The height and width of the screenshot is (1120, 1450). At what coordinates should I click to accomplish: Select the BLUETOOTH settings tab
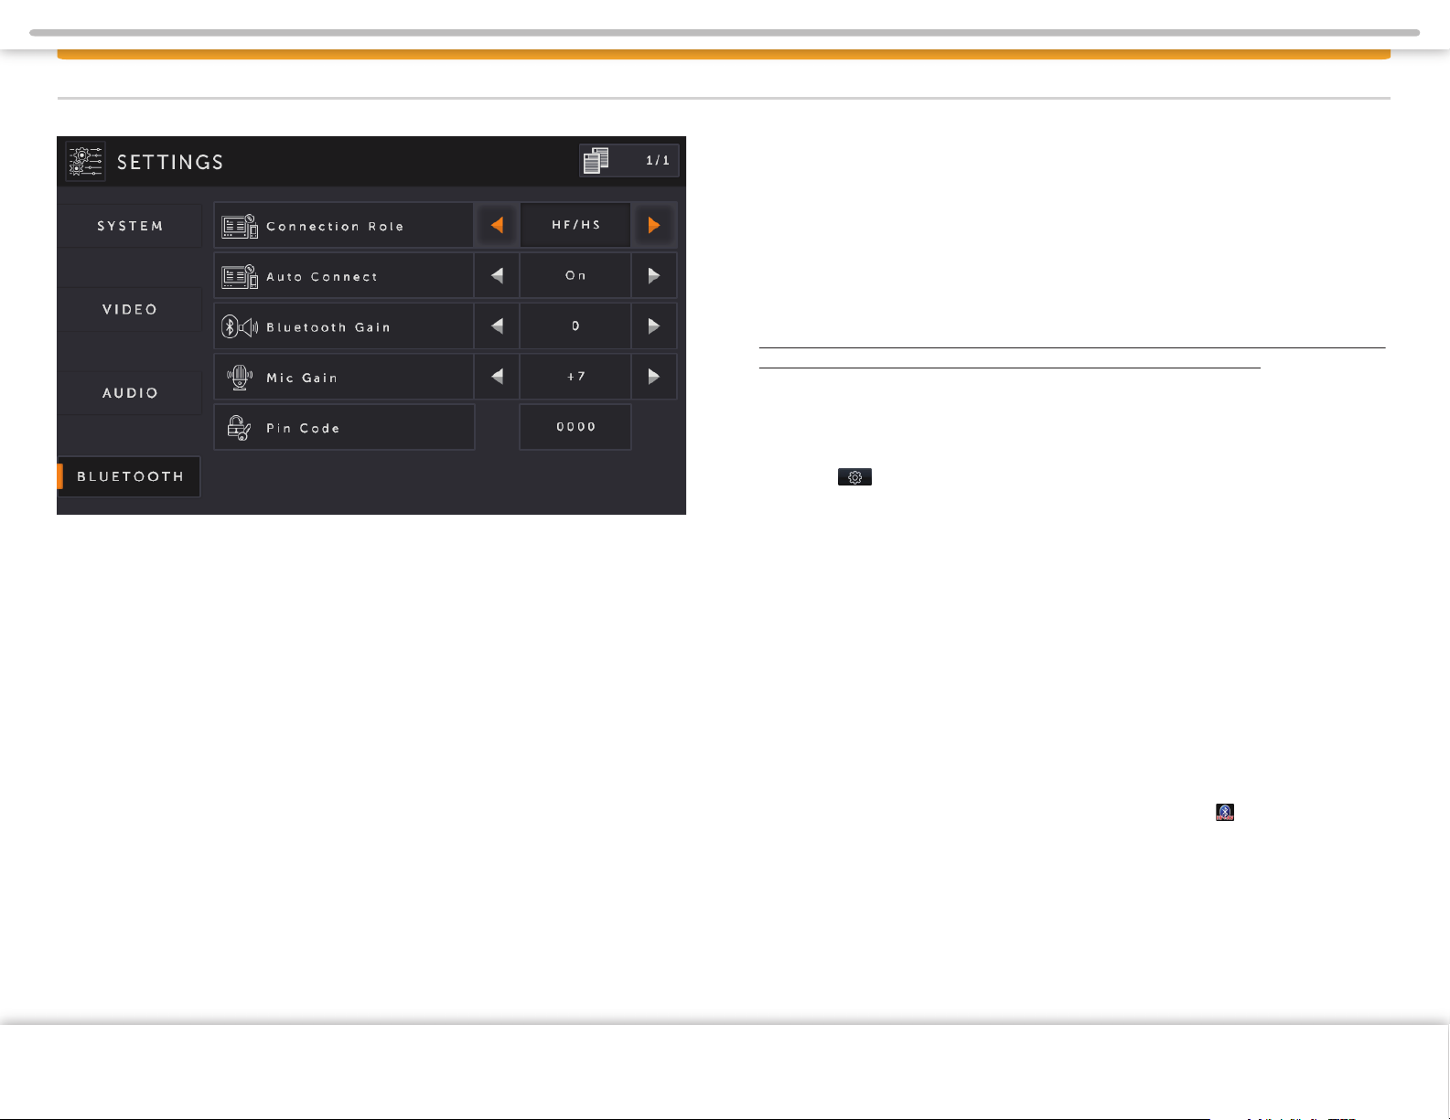coord(130,476)
